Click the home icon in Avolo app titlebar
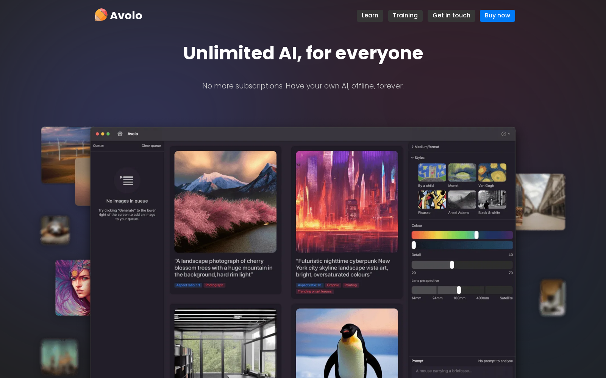Viewport: 606px width, 378px height. click(x=120, y=134)
